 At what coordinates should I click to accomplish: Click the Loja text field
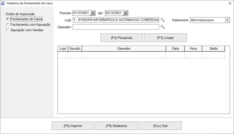click(116, 20)
